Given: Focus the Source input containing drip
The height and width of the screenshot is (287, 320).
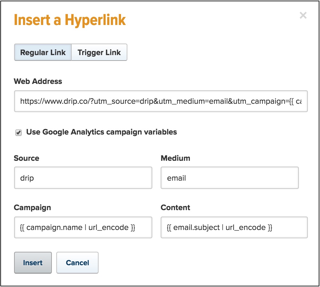Looking at the screenshot, I should [83, 178].
